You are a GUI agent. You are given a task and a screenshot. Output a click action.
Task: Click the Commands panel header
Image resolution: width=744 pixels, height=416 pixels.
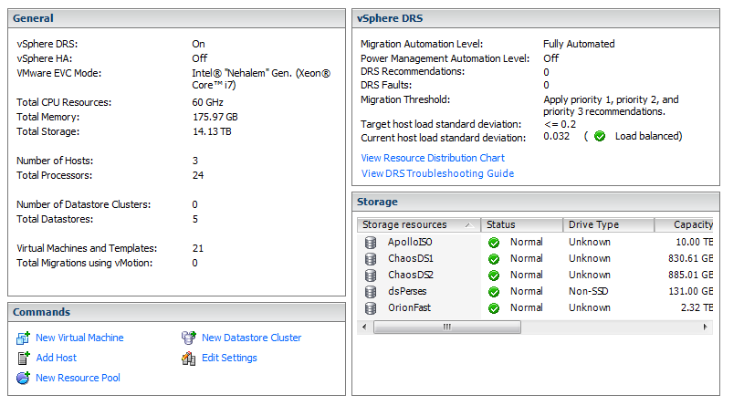point(176,312)
